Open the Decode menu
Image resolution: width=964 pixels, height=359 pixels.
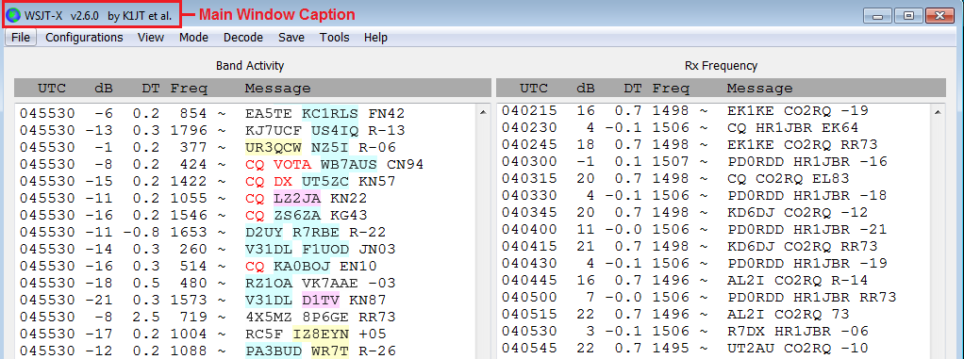(242, 38)
